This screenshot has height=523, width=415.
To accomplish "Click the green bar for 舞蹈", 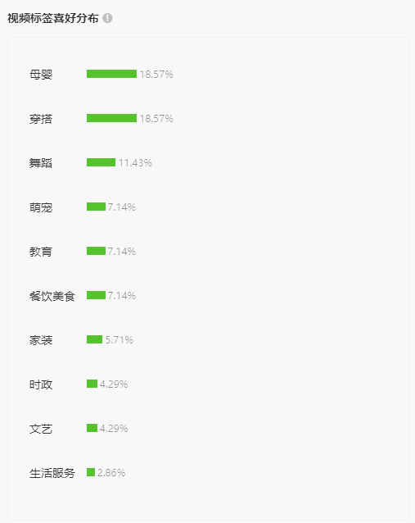I will tap(101, 162).
